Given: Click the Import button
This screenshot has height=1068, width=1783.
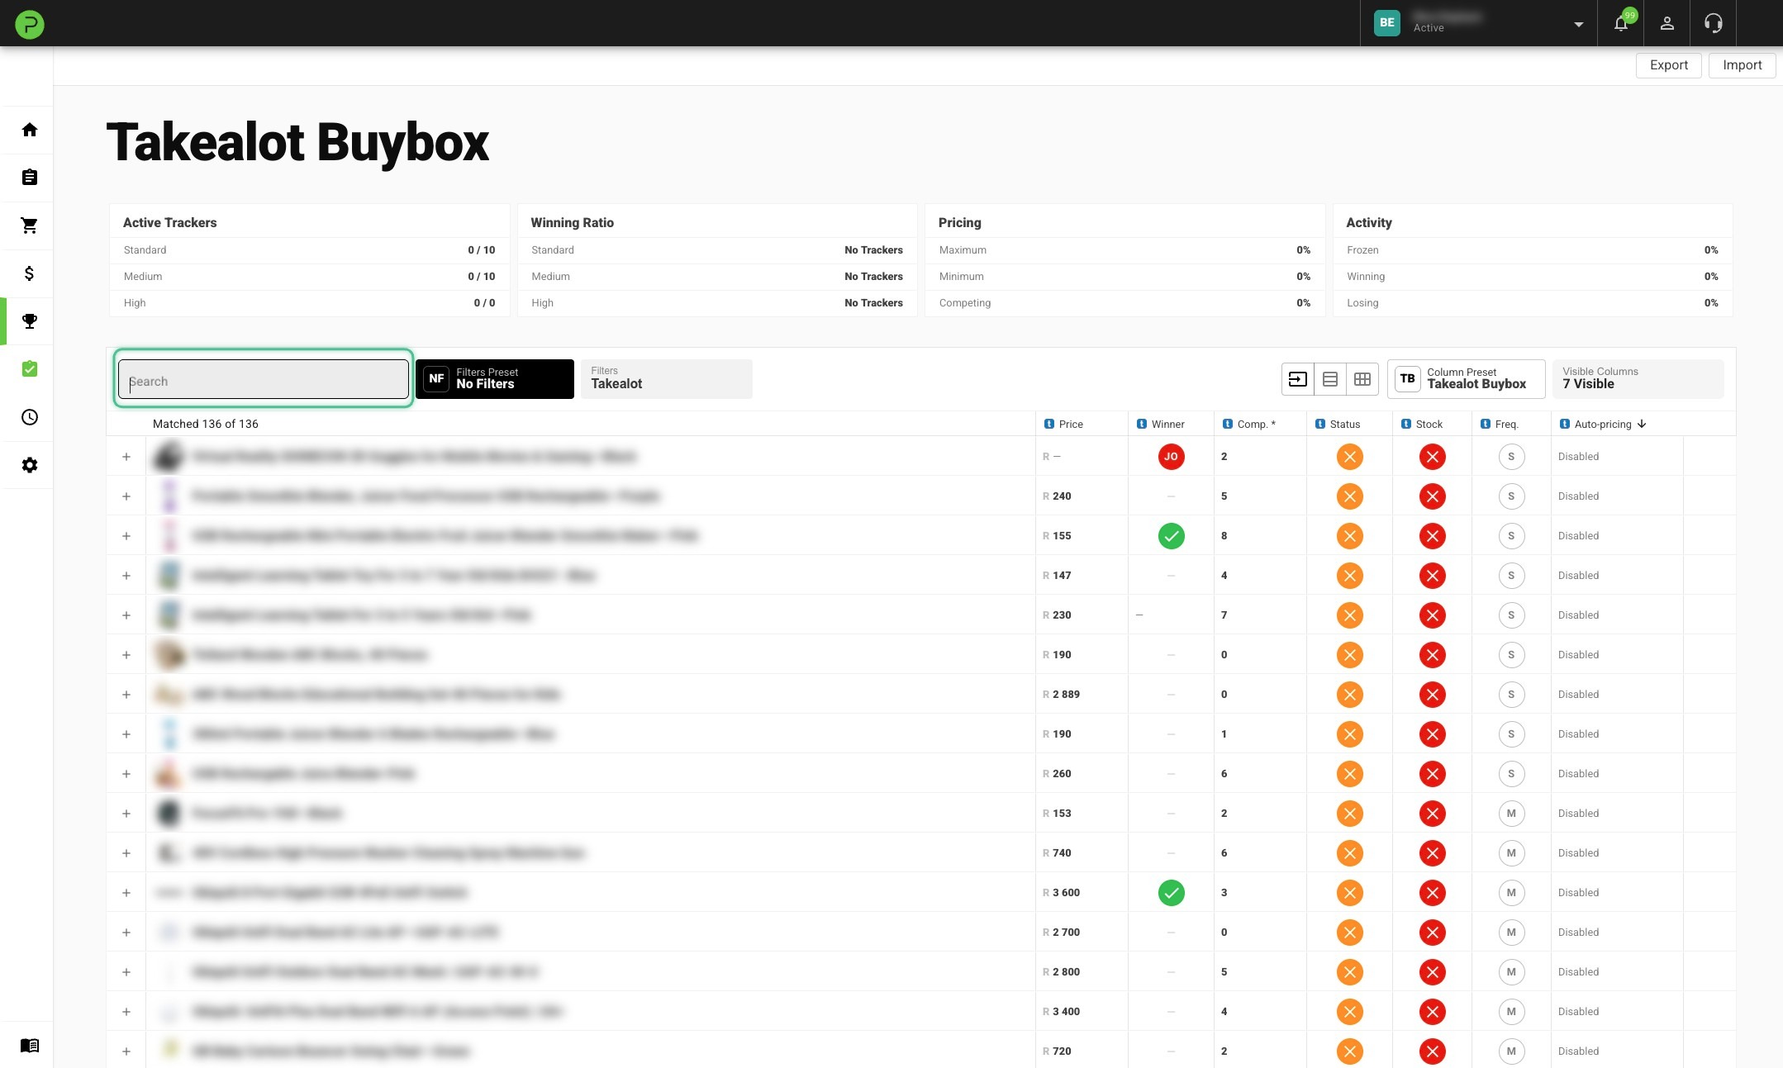Looking at the screenshot, I should [1742, 65].
